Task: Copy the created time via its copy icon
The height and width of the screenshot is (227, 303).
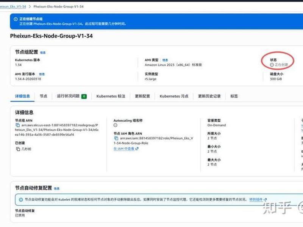Action: pos(18,149)
